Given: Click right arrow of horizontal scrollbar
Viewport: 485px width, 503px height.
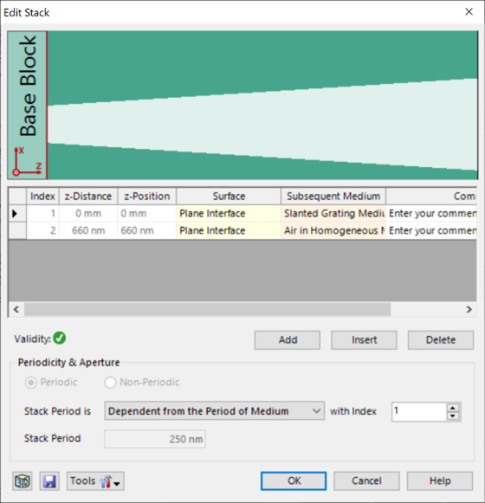Looking at the screenshot, I should [x=469, y=309].
